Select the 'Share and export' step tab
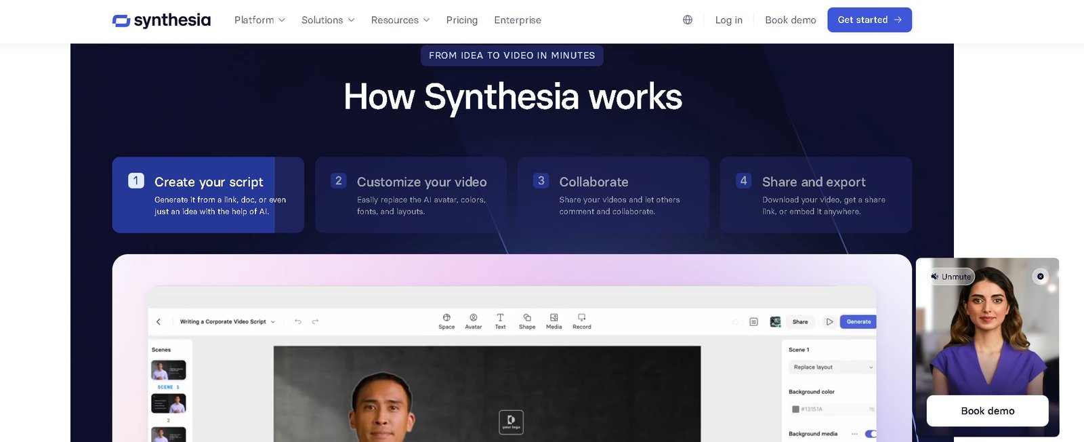The width and height of the screenshot is (1084, 442). tap(816, 195)
